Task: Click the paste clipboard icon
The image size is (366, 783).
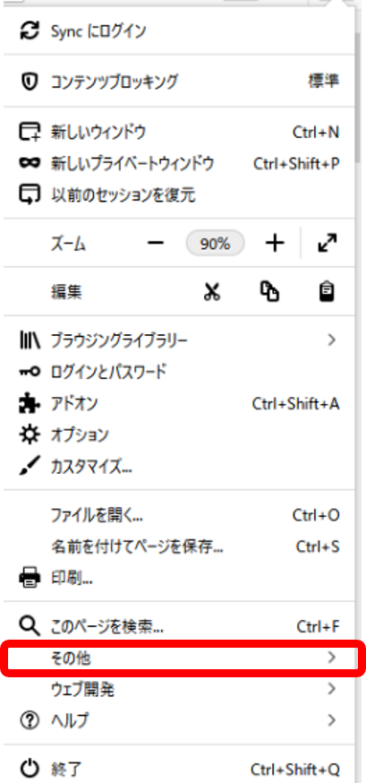Action: click(327, 292)
